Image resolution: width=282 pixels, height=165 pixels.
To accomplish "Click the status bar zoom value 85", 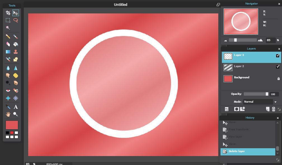I will coord(28,164).
